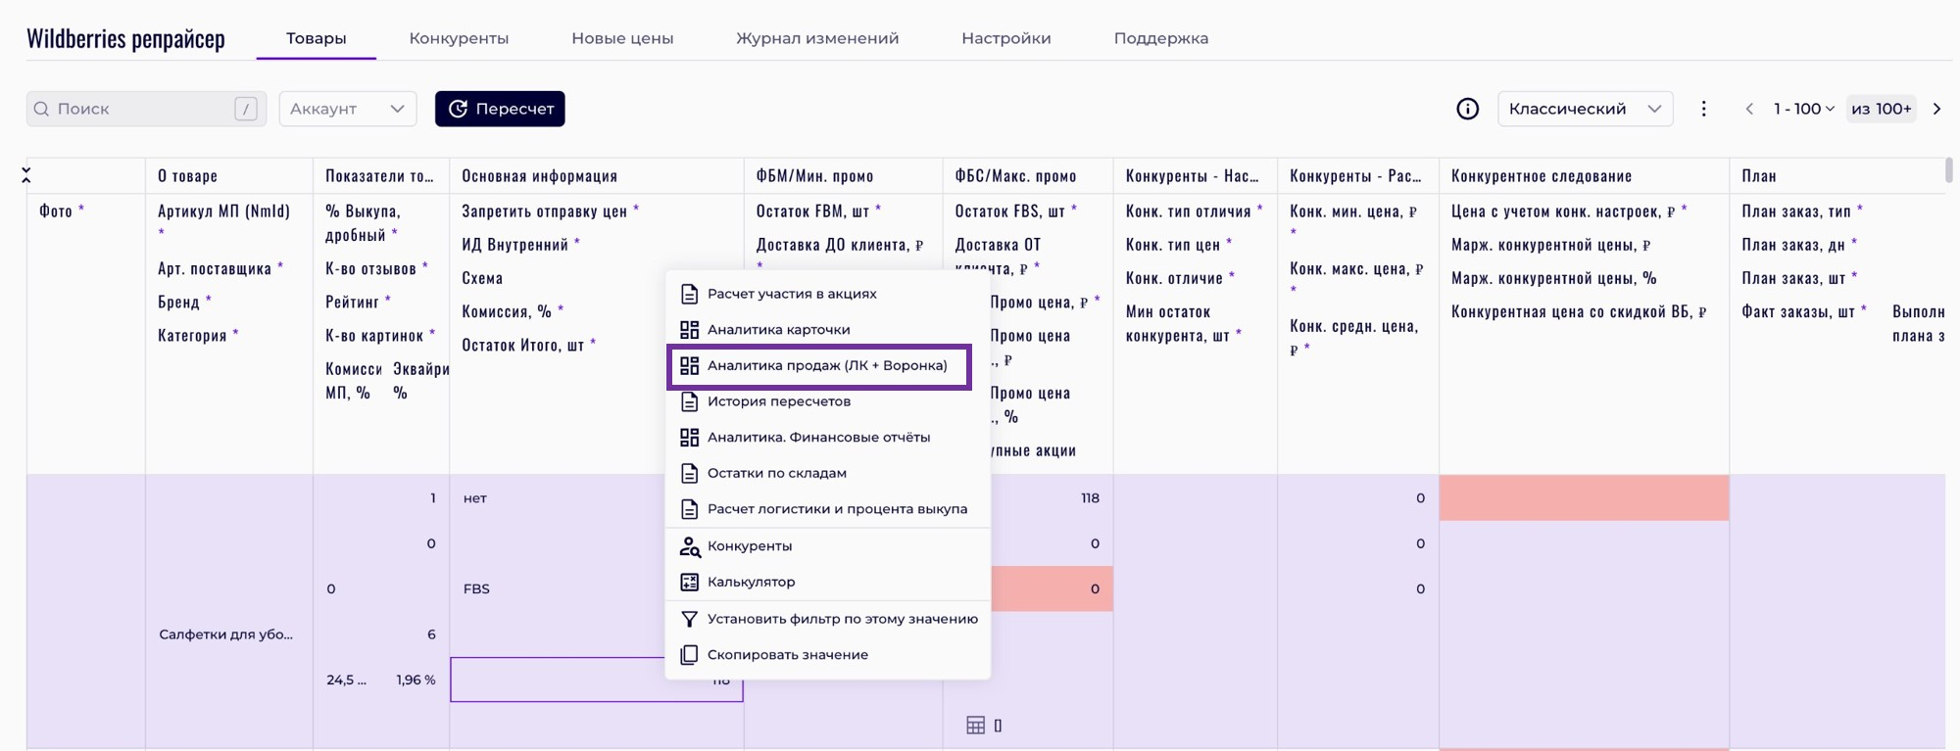Image resolution: width=1960 pixels, height=751 pixels.
Task: Select Аналитика продаж (ЛК + Воронка) menu item
Action: tap(826, 366)
